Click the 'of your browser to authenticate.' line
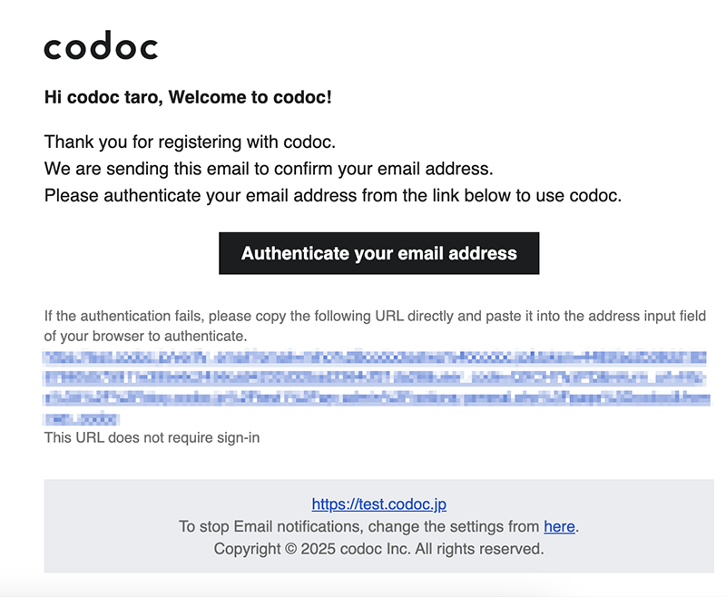The height and width of the screenshot is (597, 726). (145, 336)
